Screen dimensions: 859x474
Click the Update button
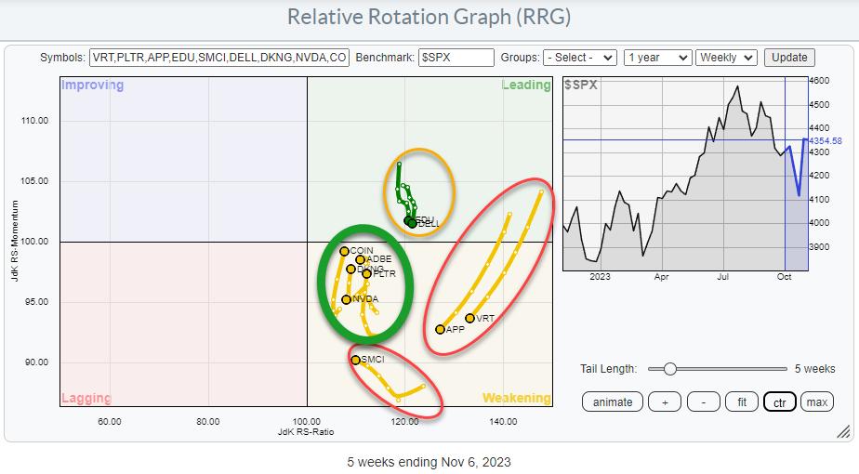(x=789, y=58)
